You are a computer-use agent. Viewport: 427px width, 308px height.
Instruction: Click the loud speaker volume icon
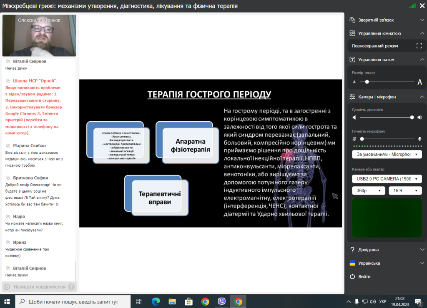coord(419,118)
